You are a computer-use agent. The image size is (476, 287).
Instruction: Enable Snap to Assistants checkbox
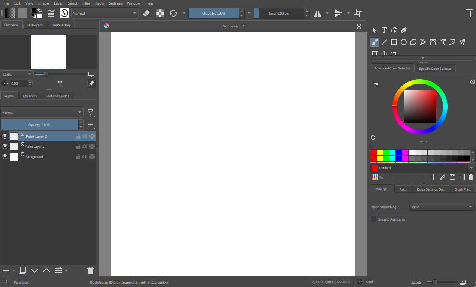[374, 219]
